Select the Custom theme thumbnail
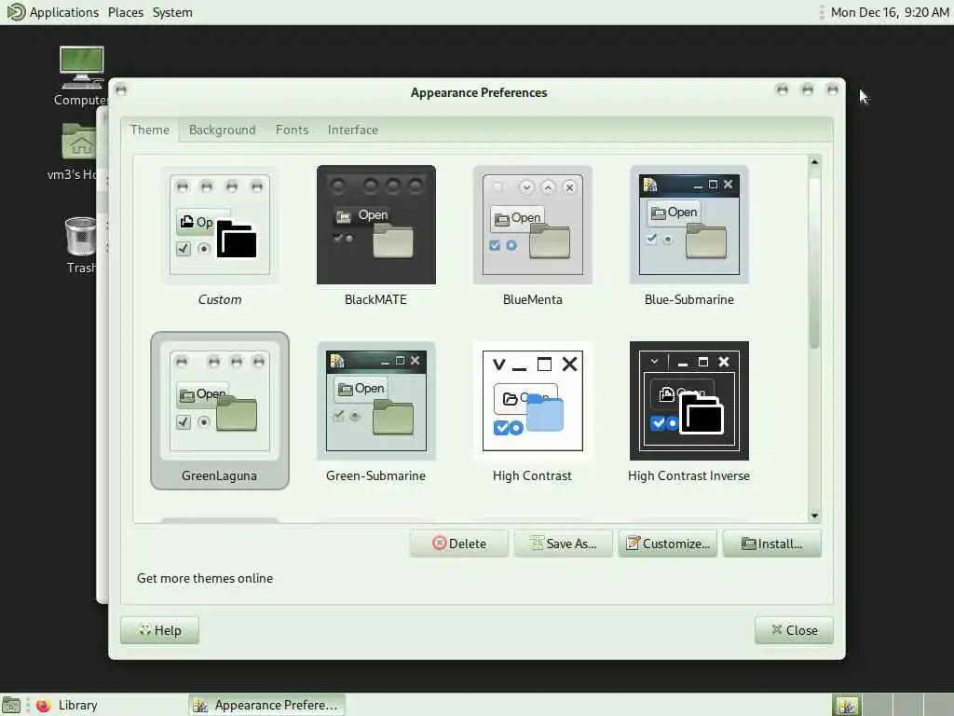 click(x=220, y=225)
